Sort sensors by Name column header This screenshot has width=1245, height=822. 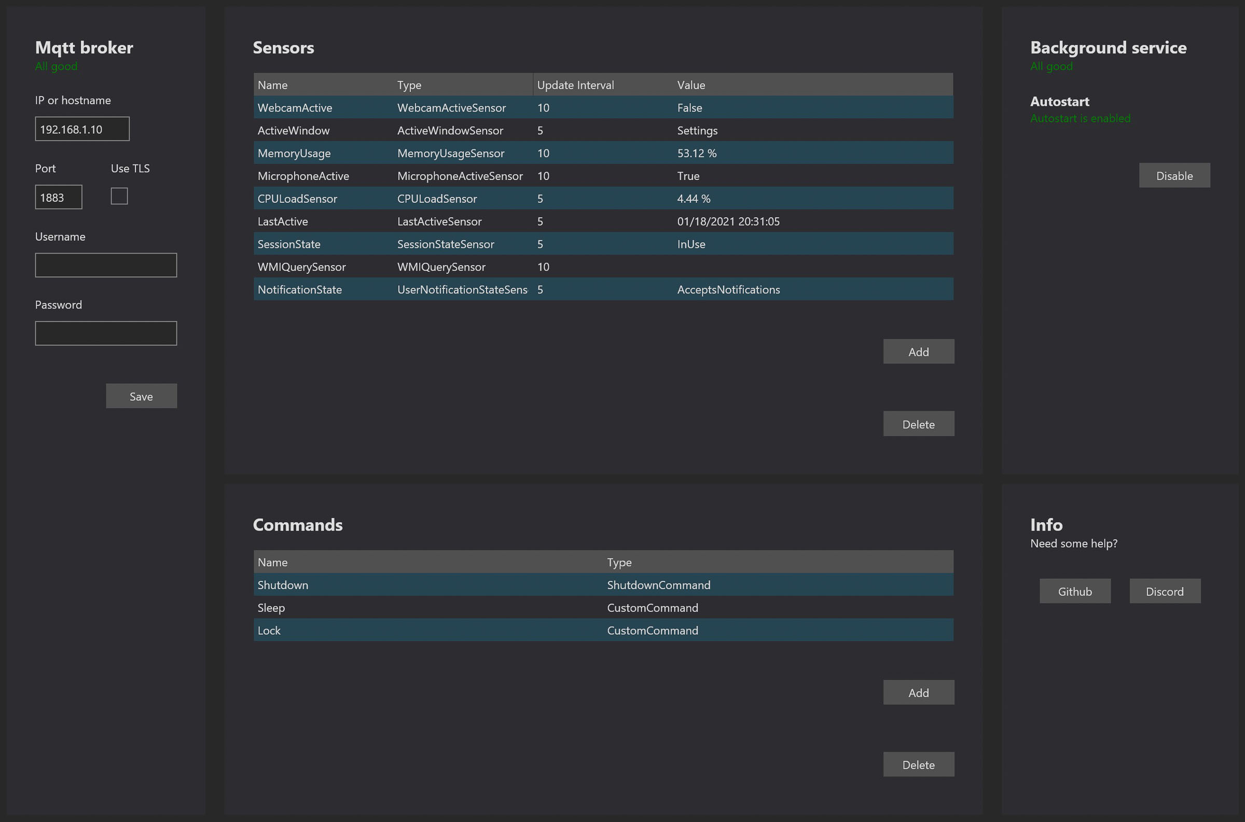323,85
